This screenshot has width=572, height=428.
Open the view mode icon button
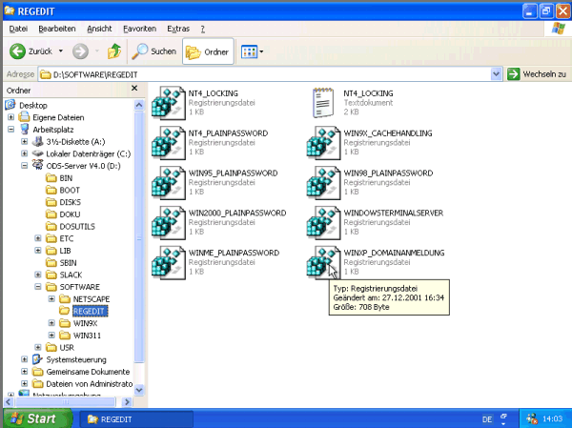tap(249, 51)
